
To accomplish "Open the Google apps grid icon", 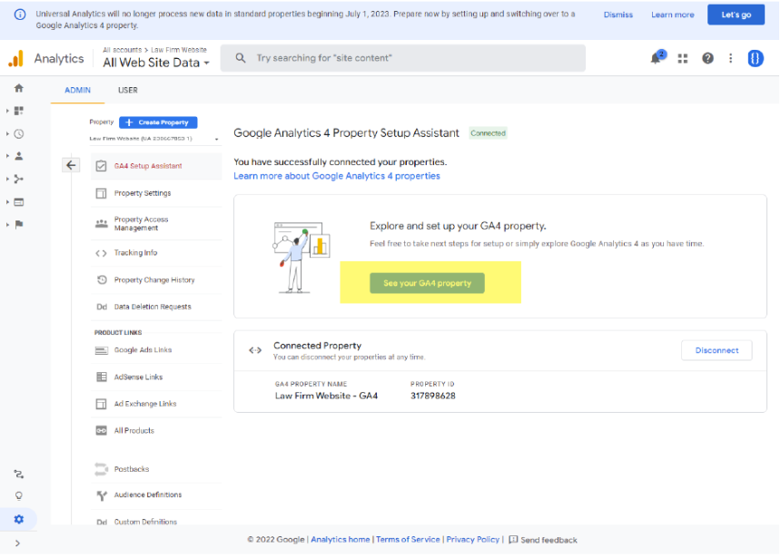I will tap(682, 58).
